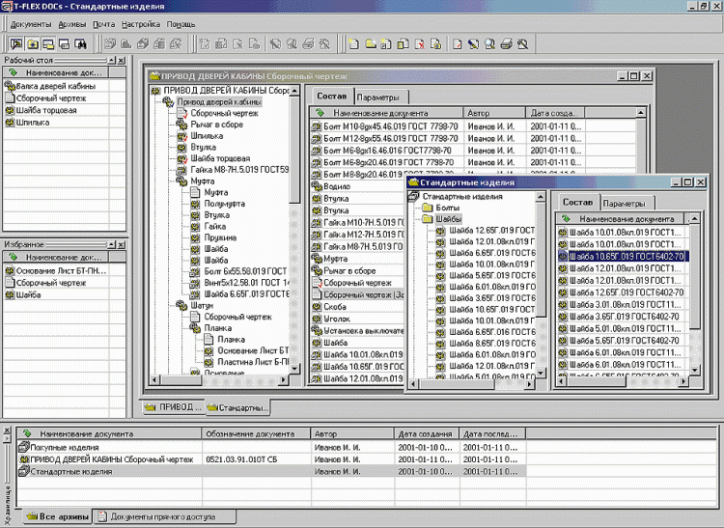Click the yellow open folder toolbar icon
The image size is (724, 528).
click(371, 44)
